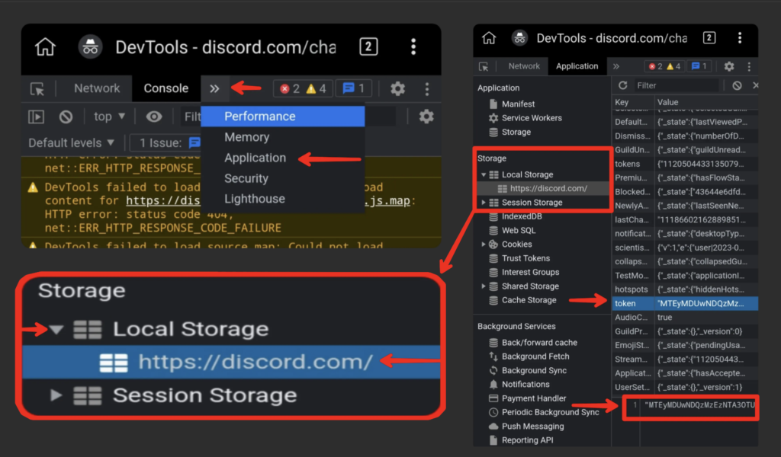
Task: Open Back/forward cache under Background Services
Action: point(539,343)
